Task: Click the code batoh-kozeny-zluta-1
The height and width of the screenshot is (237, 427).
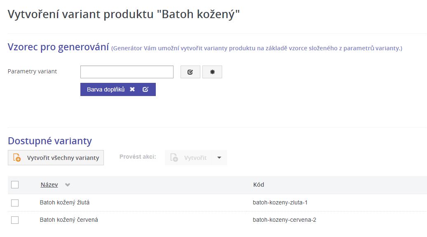Action: pos(280,202)
